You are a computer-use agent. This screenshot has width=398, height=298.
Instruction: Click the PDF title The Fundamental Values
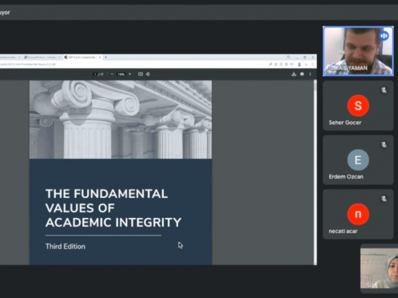(x=113, y=208)
